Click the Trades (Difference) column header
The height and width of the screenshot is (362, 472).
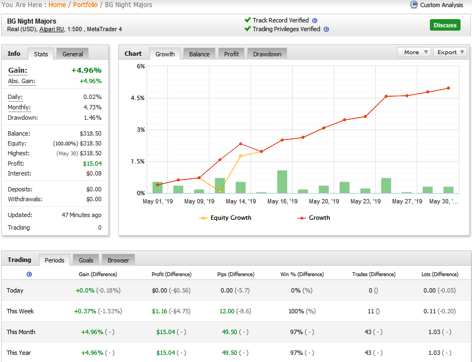(374, 274)
